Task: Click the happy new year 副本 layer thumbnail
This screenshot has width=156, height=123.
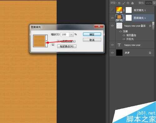Action: coord(119,26)
